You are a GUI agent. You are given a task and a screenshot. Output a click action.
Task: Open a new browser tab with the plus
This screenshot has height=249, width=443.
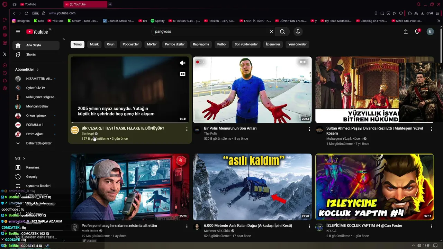click(x=110, y=4)
